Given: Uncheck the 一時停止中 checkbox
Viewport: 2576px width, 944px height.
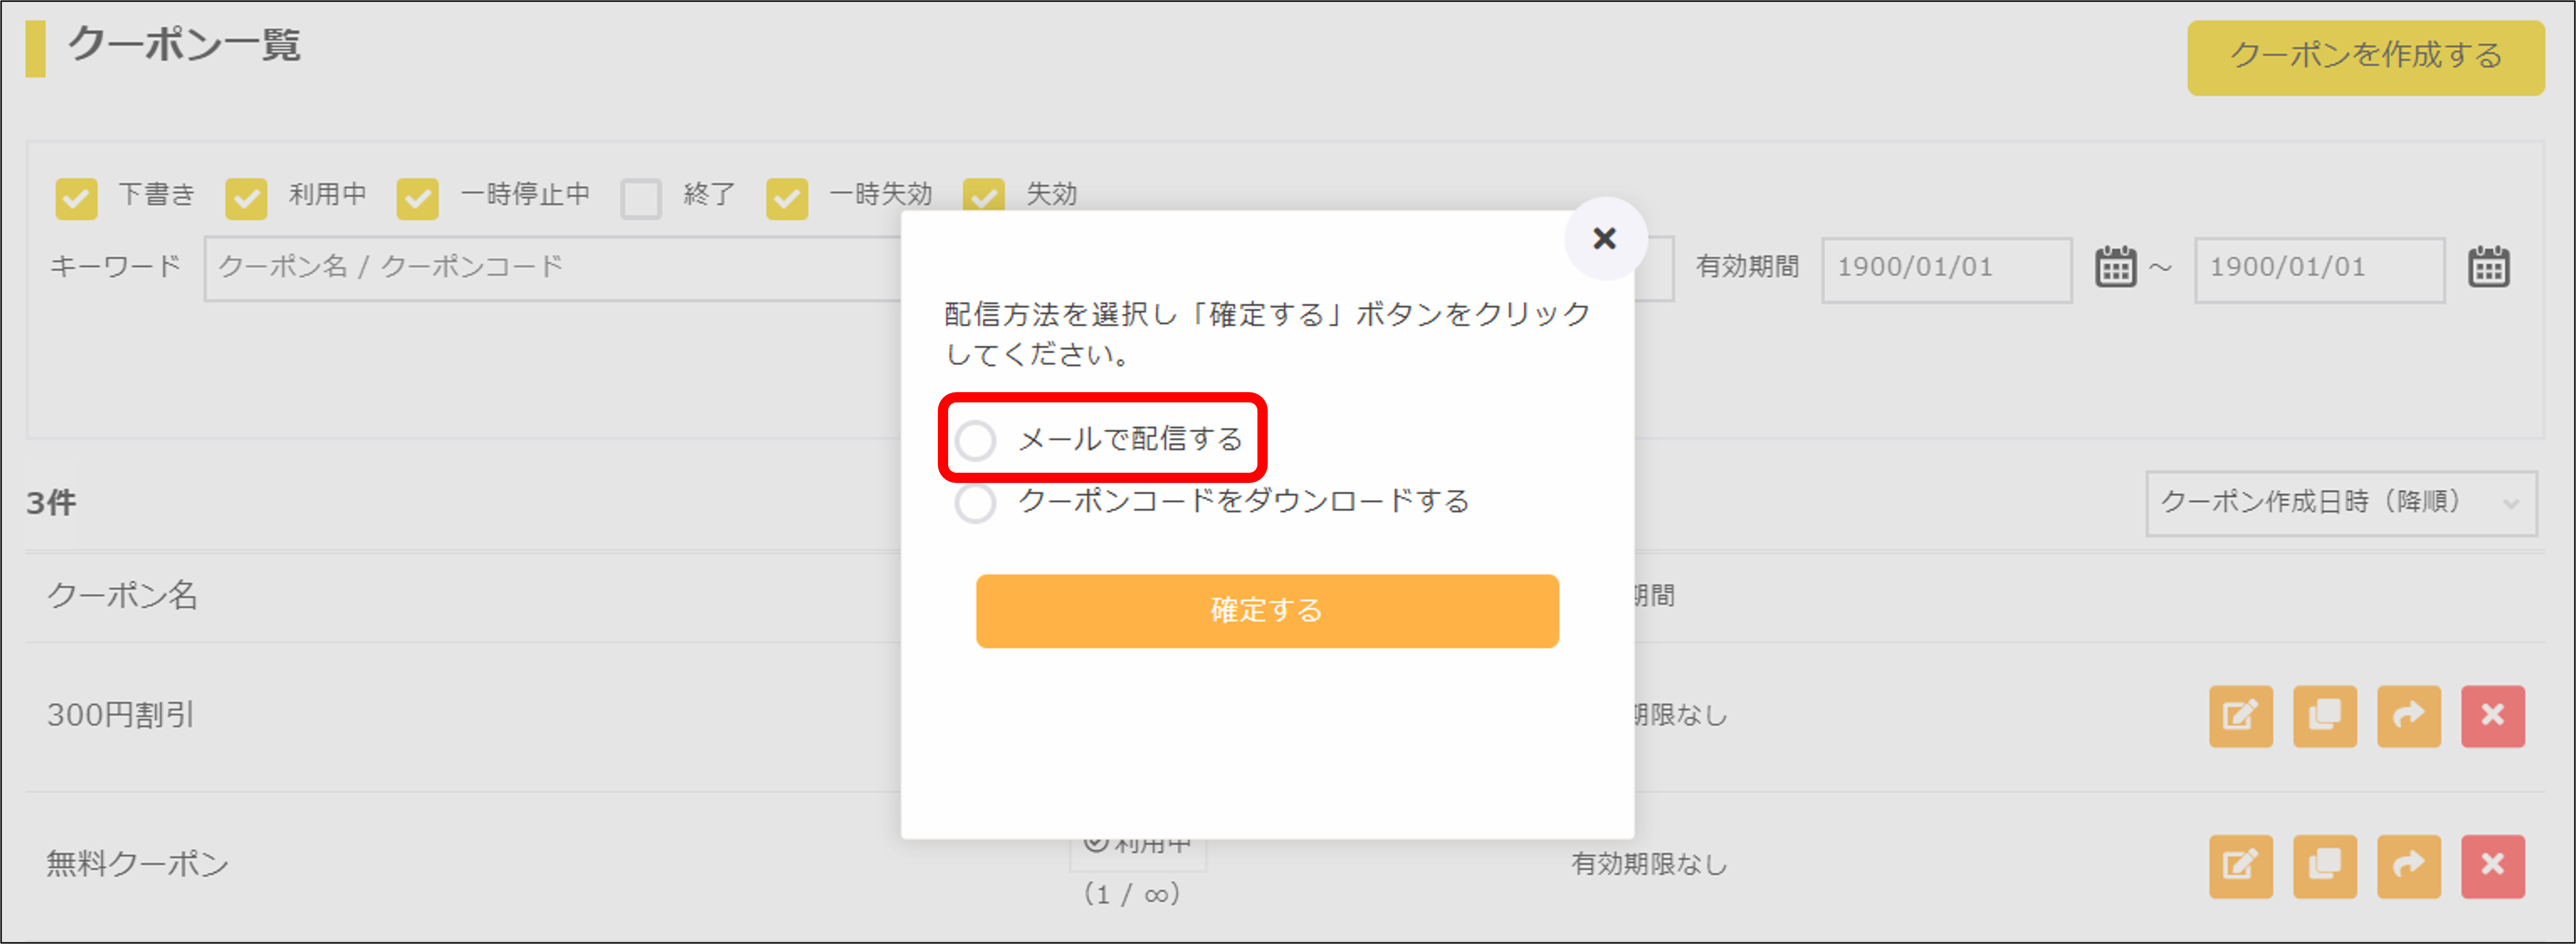Looking at the screenshot, I should click(x=417, y=198).
